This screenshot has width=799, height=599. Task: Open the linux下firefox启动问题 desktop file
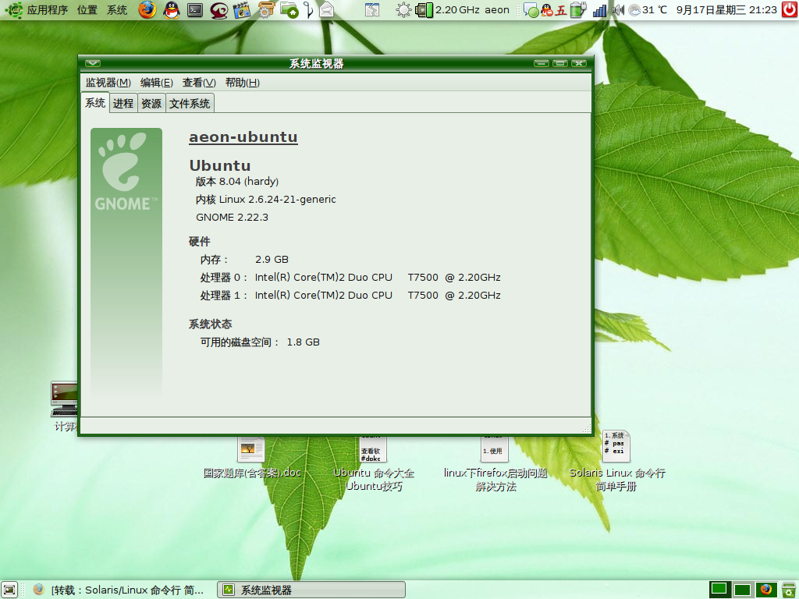pos(495,465)
